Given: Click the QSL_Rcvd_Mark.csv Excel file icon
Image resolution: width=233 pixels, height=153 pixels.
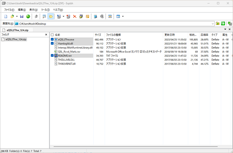Looking at the screenshot, I should (x=56, y=52).
